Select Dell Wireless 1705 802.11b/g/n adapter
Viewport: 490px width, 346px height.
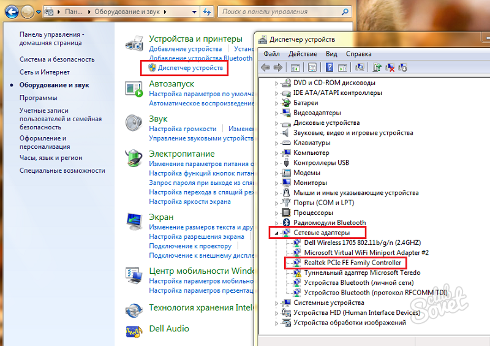coord(363,243)
